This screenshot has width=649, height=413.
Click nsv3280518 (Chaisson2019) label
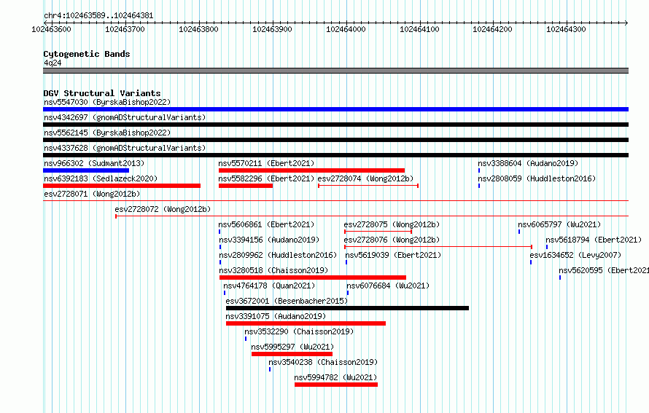tap(273, 270)
